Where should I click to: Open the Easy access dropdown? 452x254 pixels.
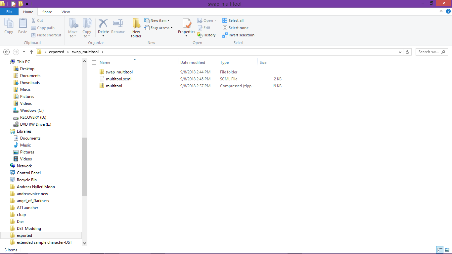click(x=158, y=28)
